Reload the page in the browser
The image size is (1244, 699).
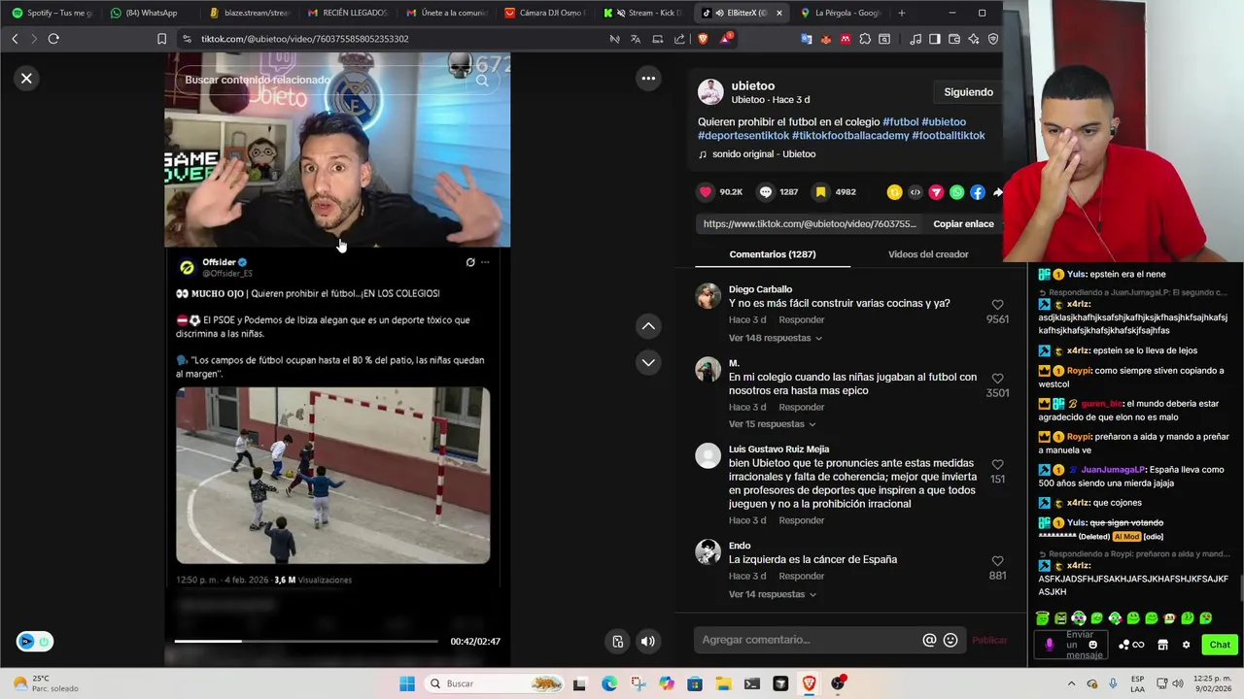pyautogui.click(x=53, y=39)
